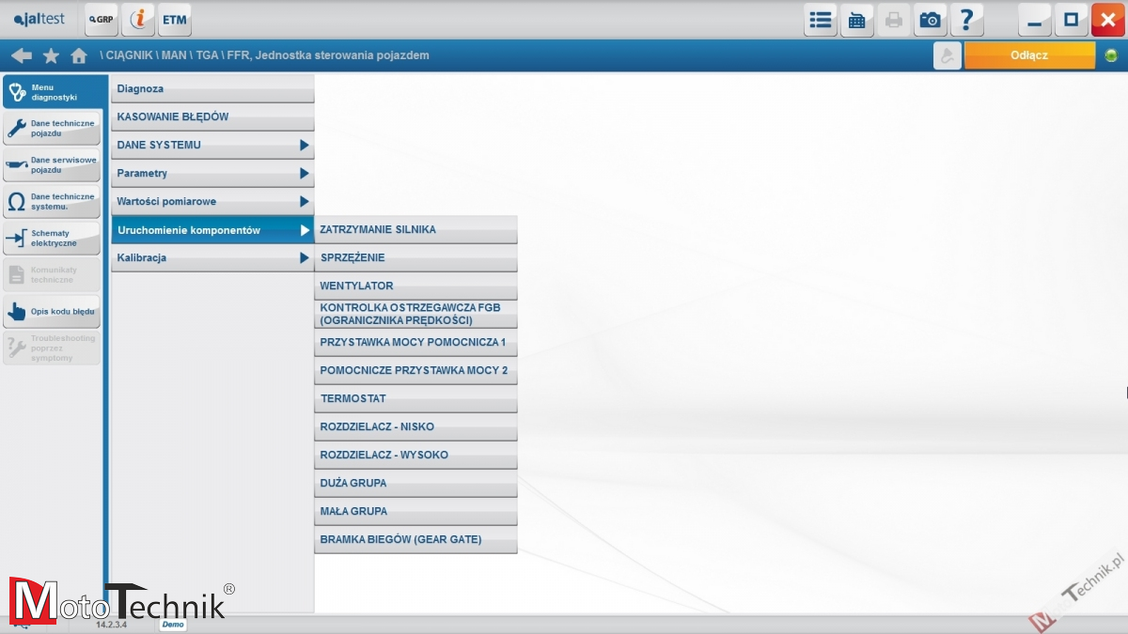Open help with the question mark icon
This screenshot has height=634, width=1128.
966,20
